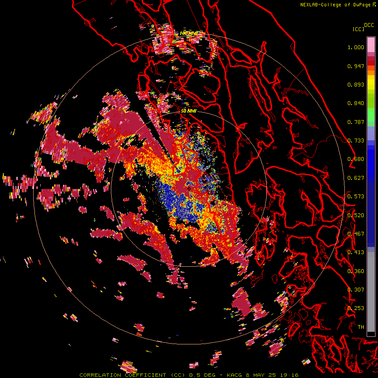This screenshot has height=378, width=378.
Task: Click the 0.253 value on the color scale
Action: (x=356, y=308)
